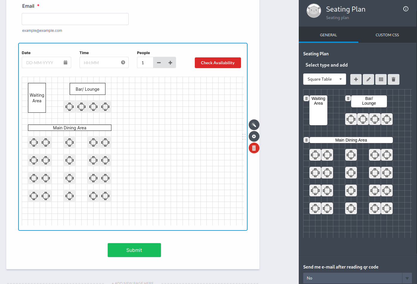Open the send e-mail after QR dropdown

click(357, 278)
